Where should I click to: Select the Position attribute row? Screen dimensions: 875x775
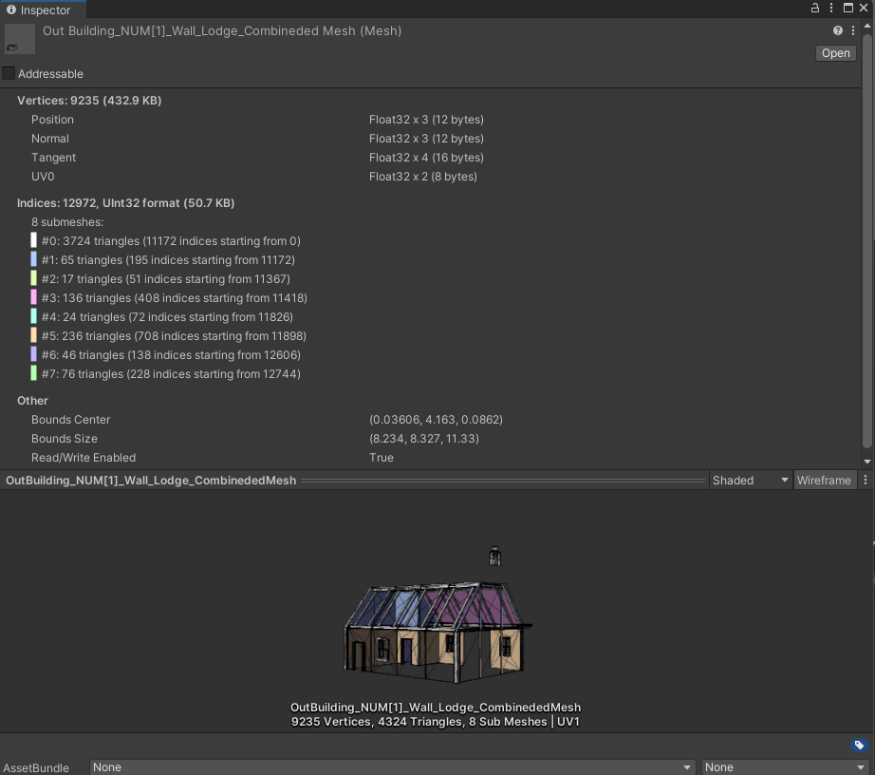(x=431, y=120)
